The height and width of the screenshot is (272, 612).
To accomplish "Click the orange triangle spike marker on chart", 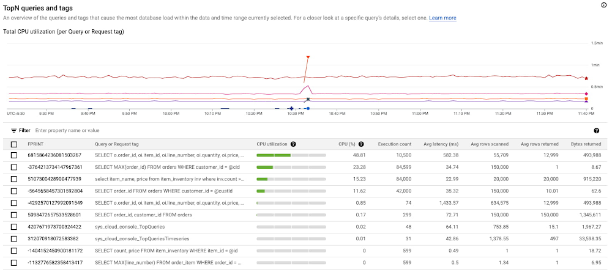I will (308, 57).
